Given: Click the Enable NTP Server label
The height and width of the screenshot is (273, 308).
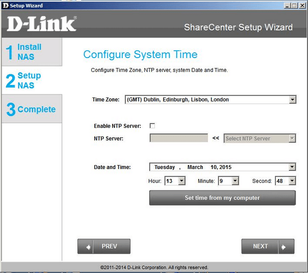Looking at the screenshot, I should [117, 126].
